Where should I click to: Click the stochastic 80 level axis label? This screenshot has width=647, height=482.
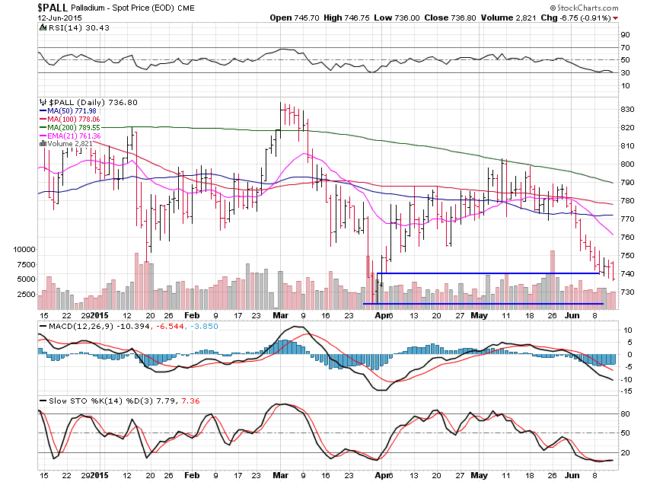626,414
